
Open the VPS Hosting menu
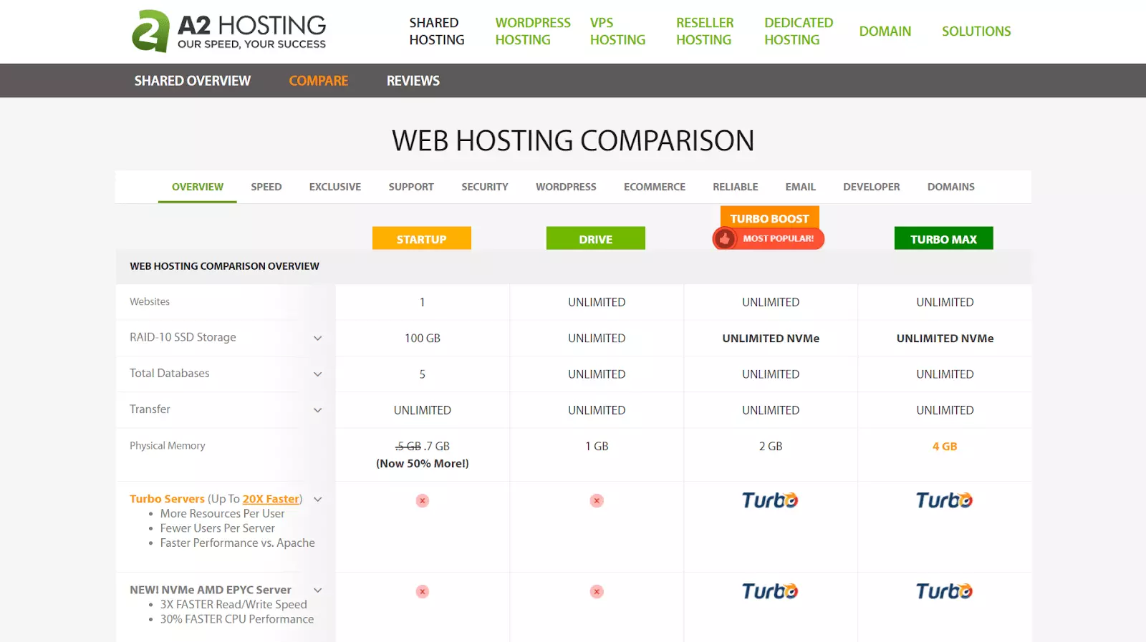click(617, 31)
